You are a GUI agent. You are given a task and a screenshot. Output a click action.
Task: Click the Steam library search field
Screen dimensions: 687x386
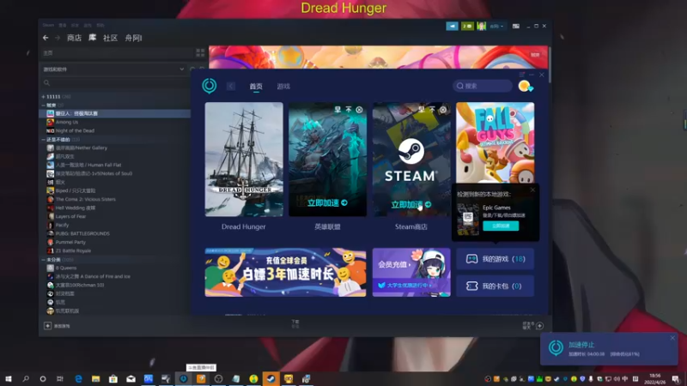115,82
